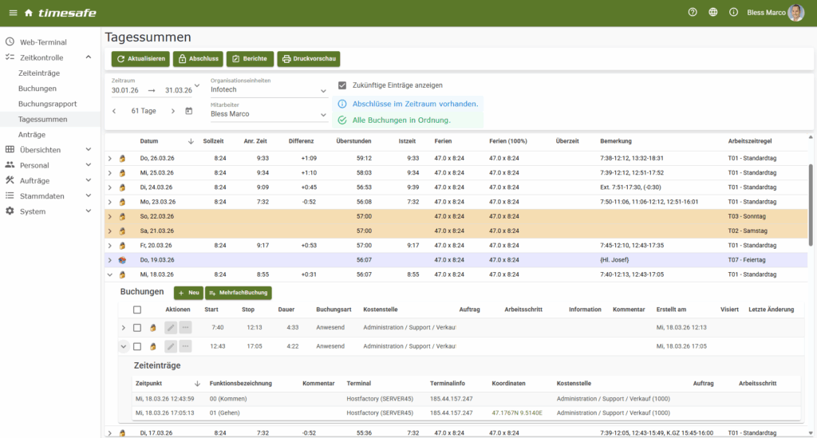817x438 pixels.
Task: Expand the Do, 19.03.26 holiday row
Action: [x=110, y=260]
